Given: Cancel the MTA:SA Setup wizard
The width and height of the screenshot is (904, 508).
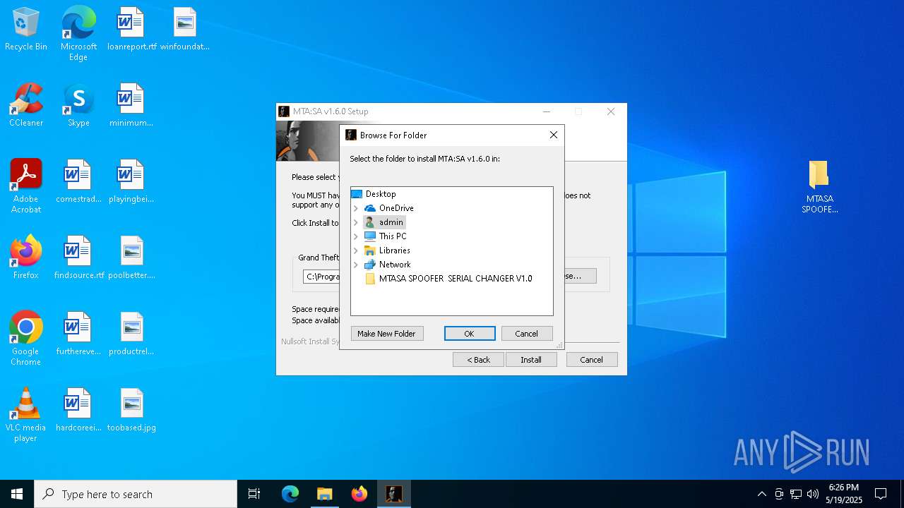Looking at the screenshot, I should click(592, 360).
